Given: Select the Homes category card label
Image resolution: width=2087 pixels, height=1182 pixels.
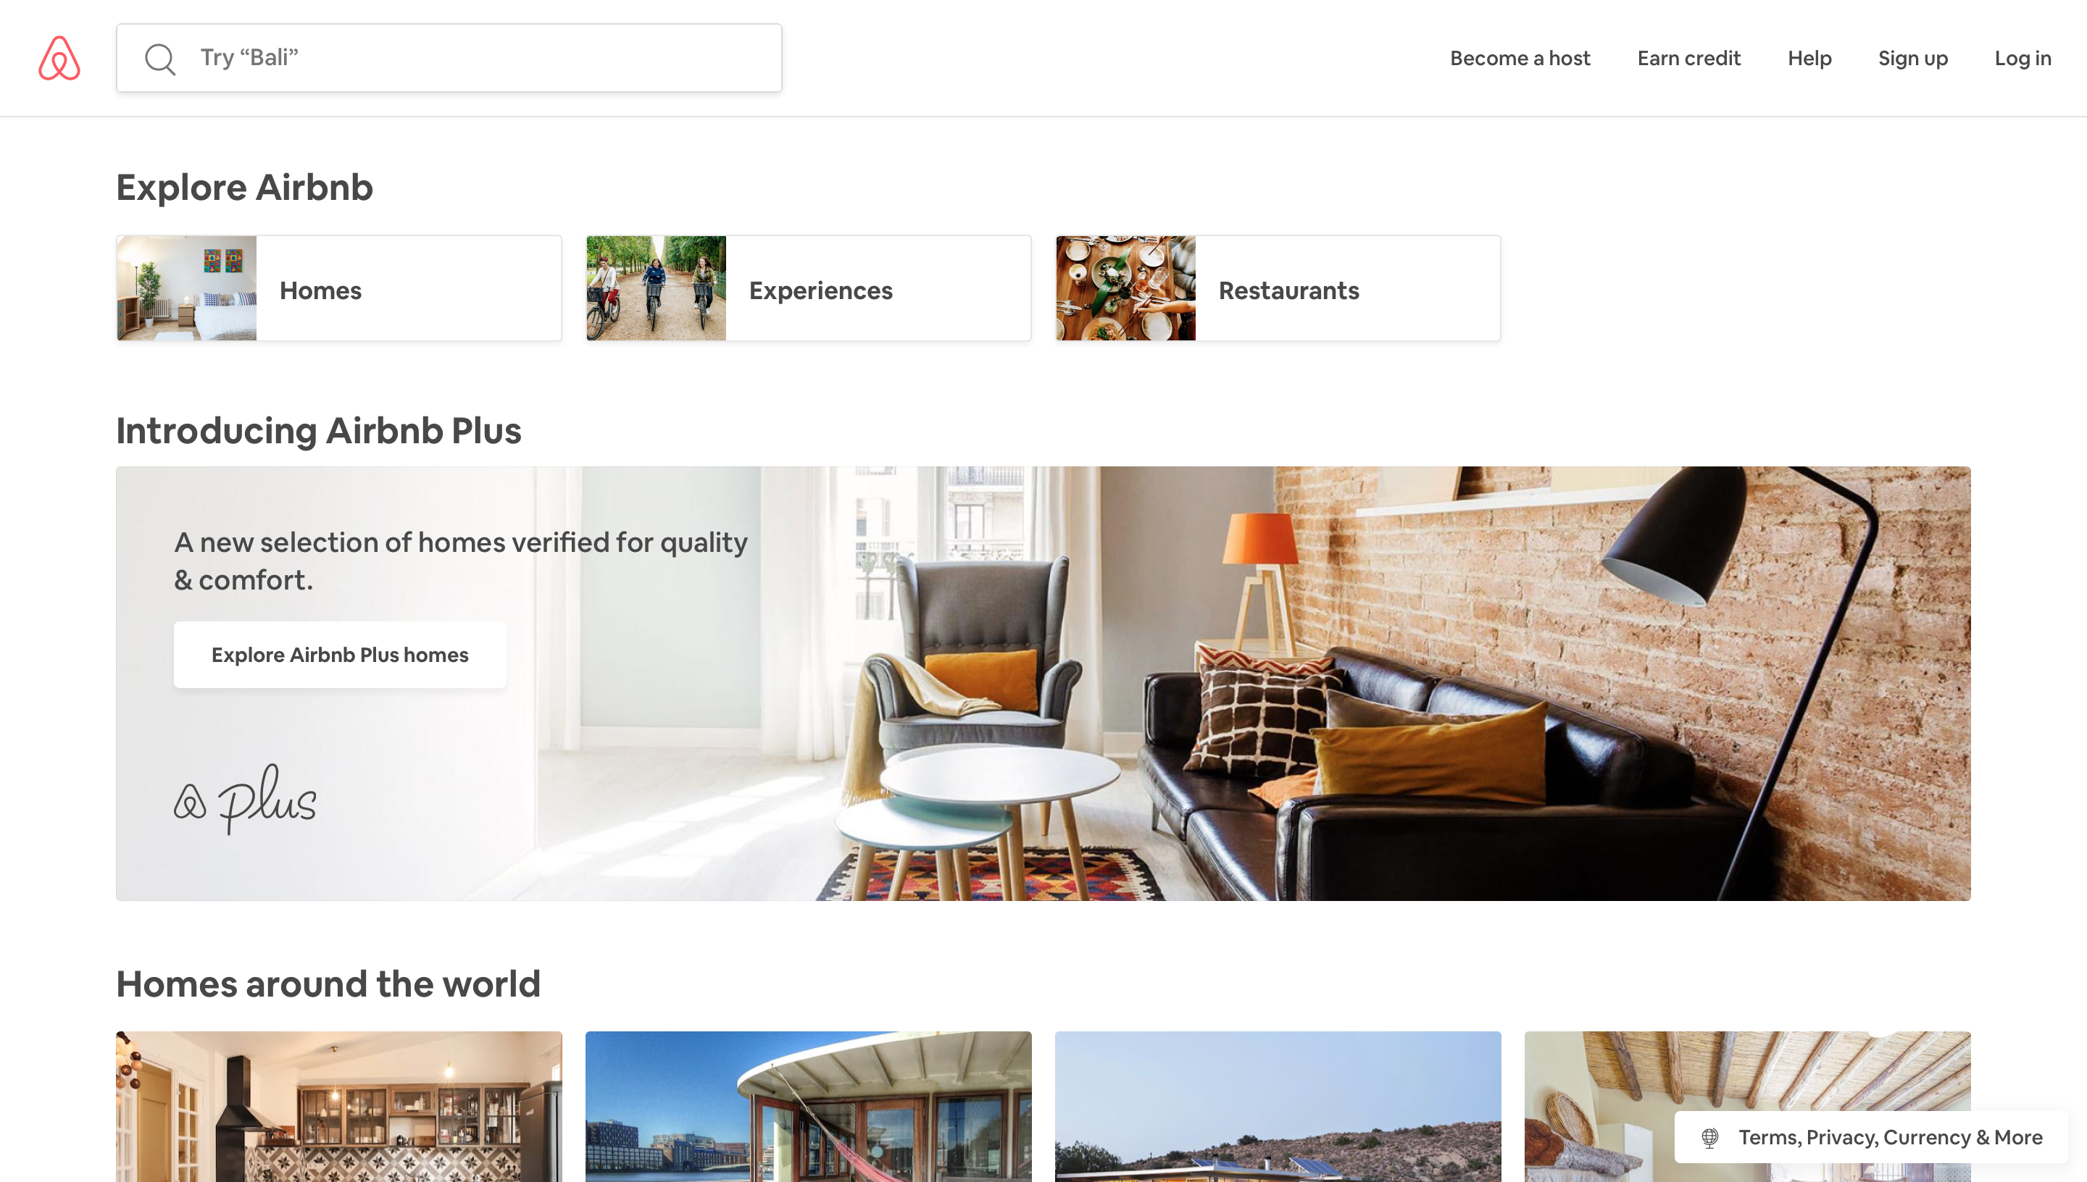Looking at the screenshot, I should point(321,290).
